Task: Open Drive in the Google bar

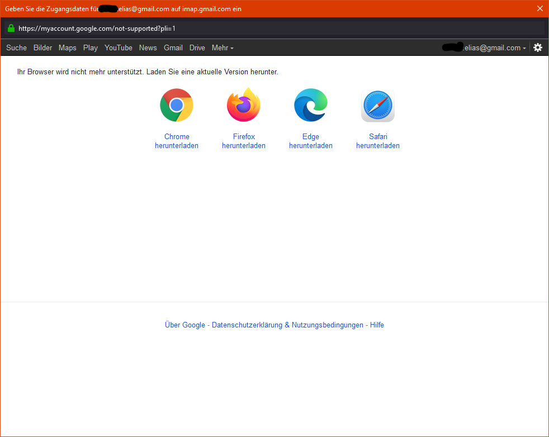Action: click(x=197, y=47)
